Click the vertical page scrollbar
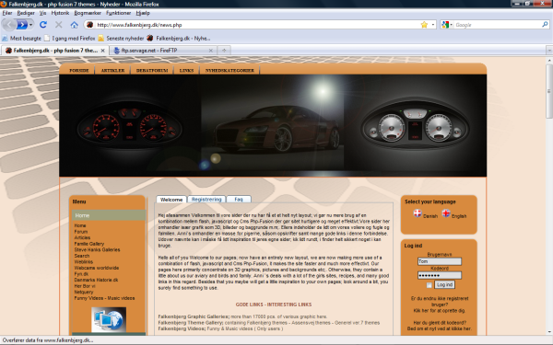Image resolution: width=553 pixels, height=345 pixels. pyautogui.click(x=549, y=195)
